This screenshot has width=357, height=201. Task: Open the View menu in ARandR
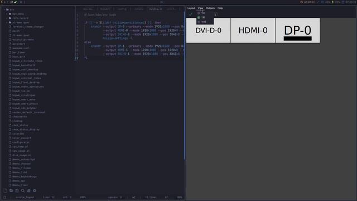200,8
